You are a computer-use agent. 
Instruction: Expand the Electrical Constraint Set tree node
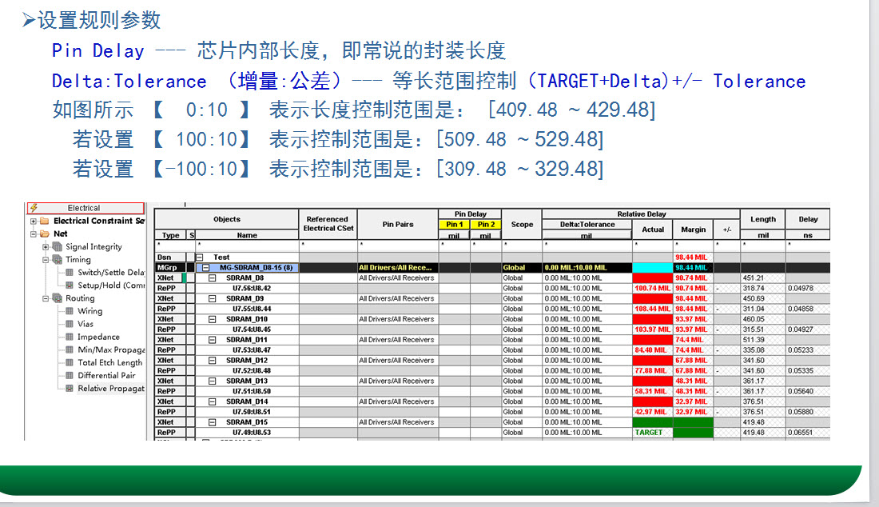click(x=33, y=221)
